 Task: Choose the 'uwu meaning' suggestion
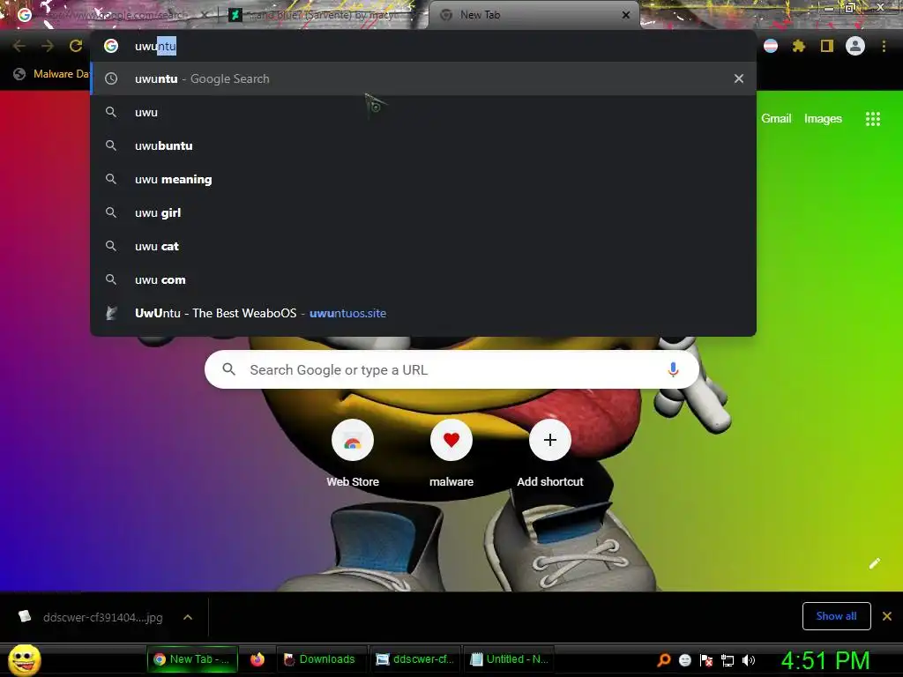click(423, 179)
